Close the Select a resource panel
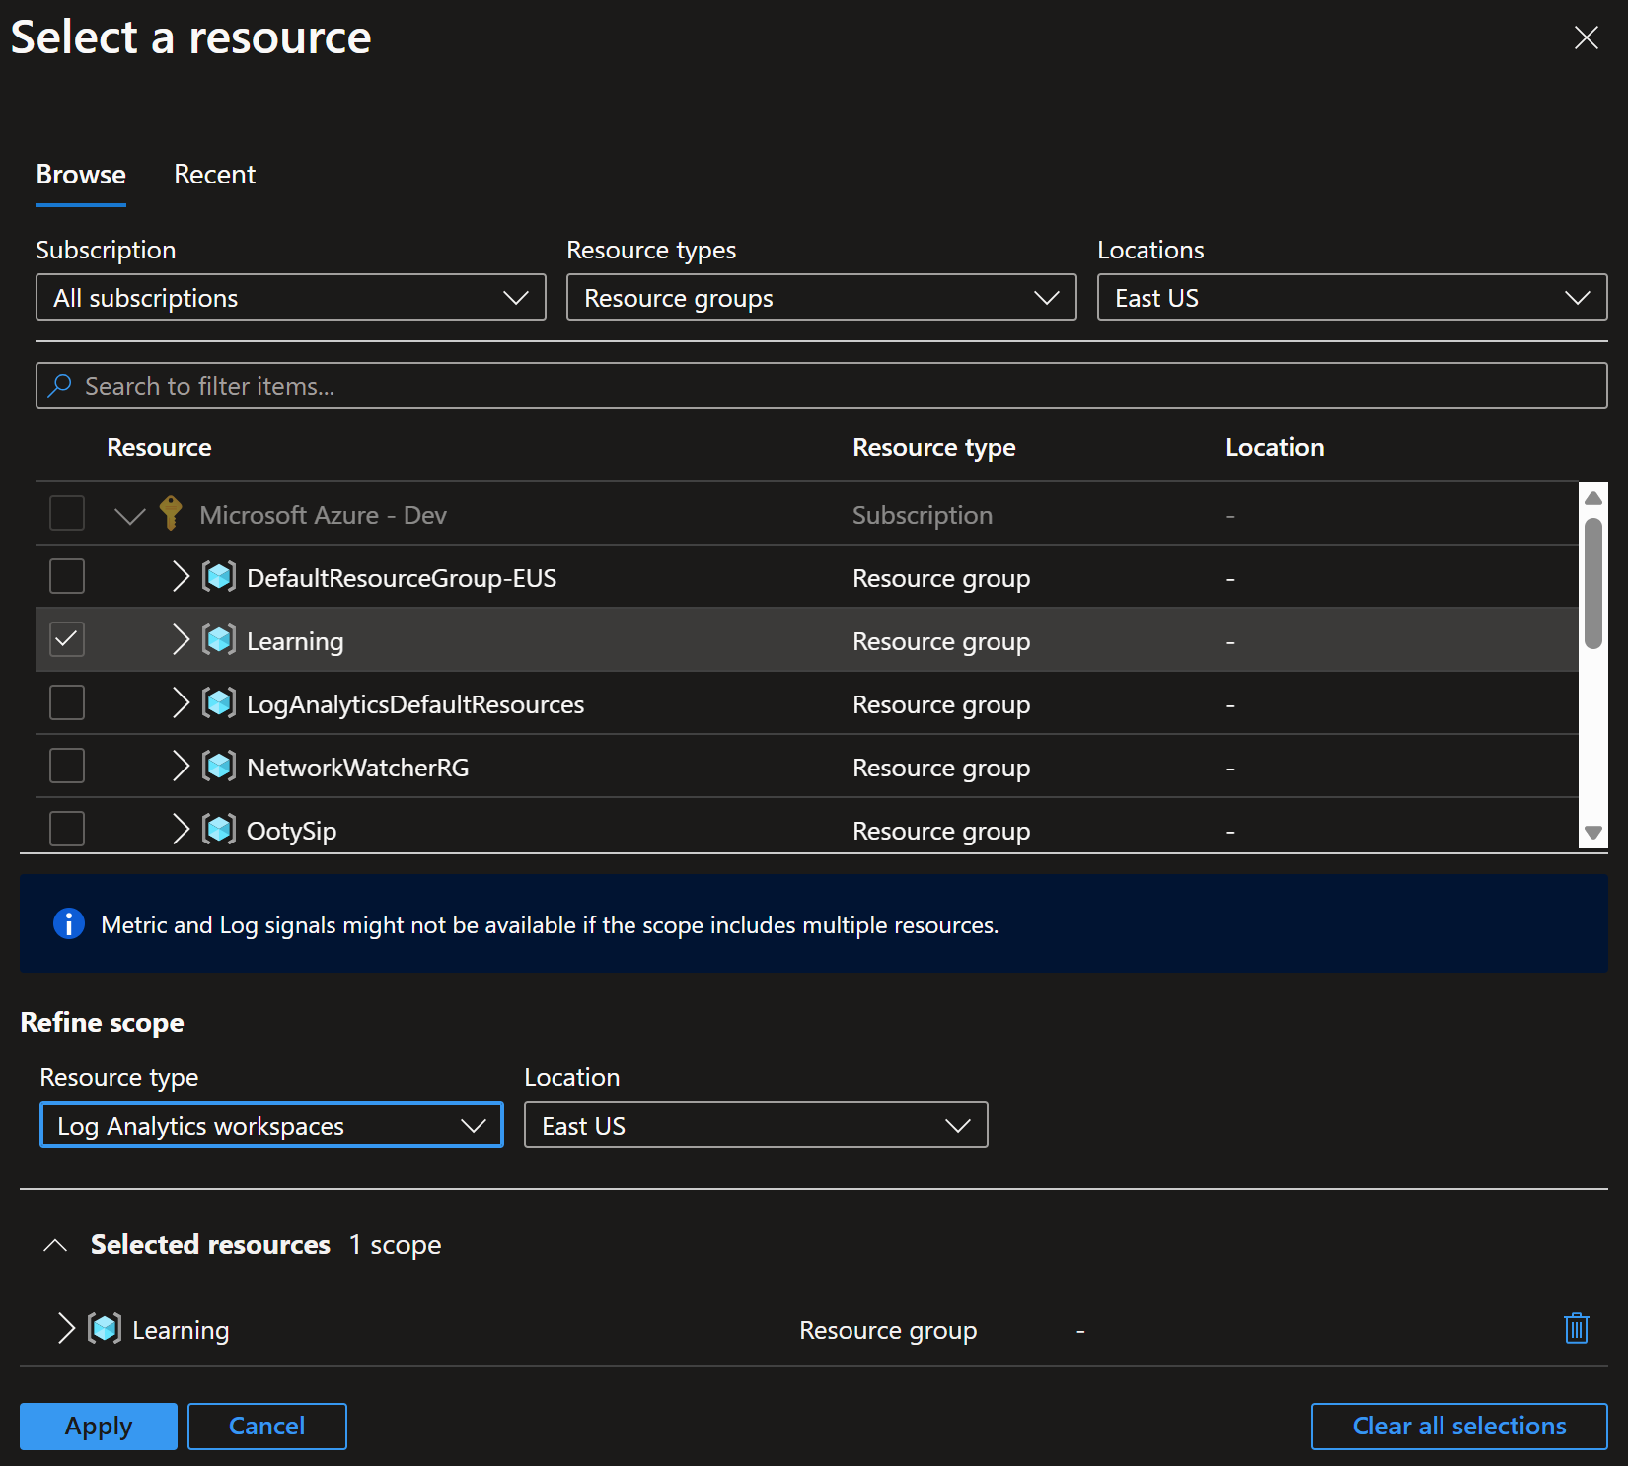The height and width of the screenshot is (1466, 1628). (x=1586, y=37)
